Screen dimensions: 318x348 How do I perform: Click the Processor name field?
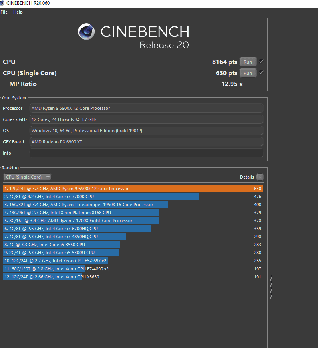pyautogui.click(x=146, y=108)
